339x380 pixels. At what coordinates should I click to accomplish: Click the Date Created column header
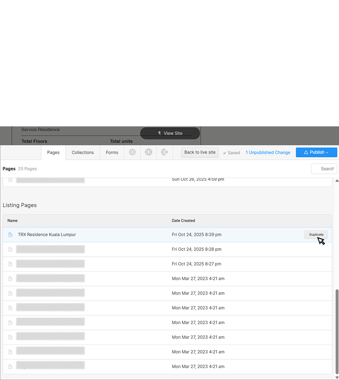point(183,221)
